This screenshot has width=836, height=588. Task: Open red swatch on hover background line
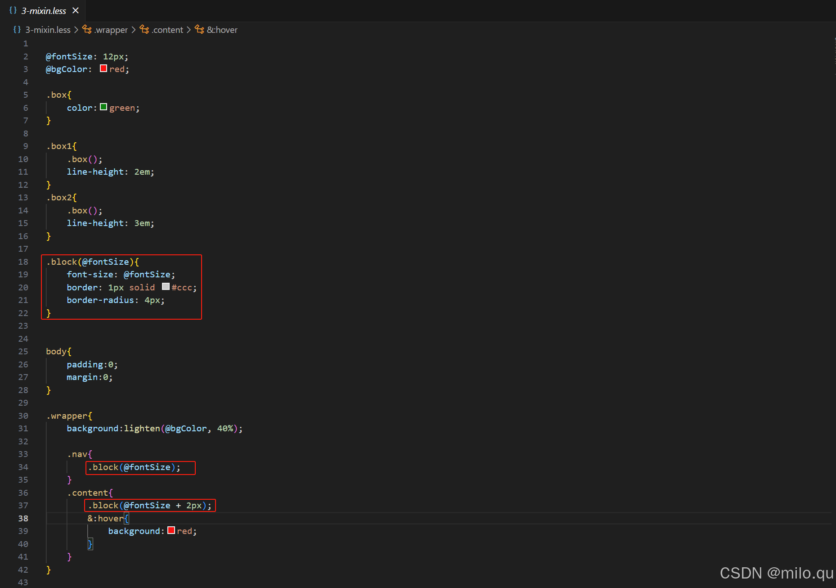point(171,530)
